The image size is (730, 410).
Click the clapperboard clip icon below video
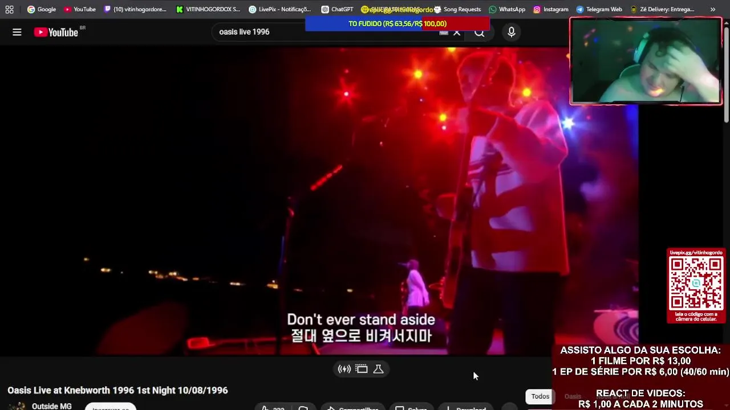(362, 369)
